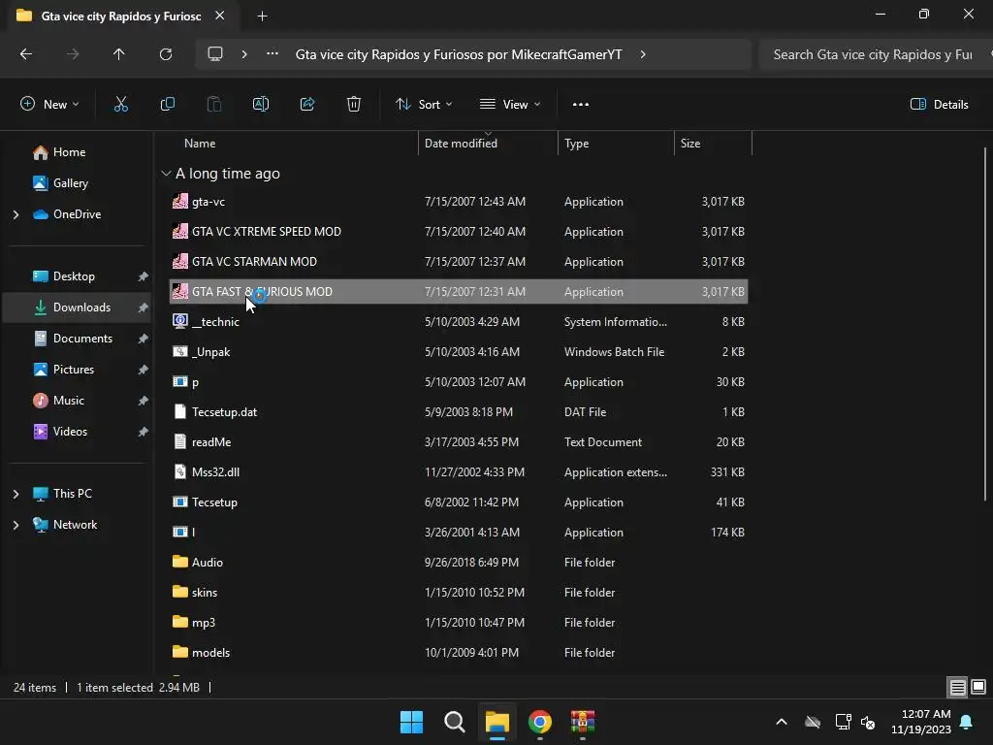Click the Paste clipboard icon

pyautogui.click(x=214, y=105)
